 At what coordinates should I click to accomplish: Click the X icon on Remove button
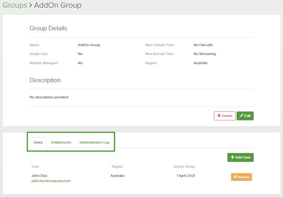(x=235, y=177)
